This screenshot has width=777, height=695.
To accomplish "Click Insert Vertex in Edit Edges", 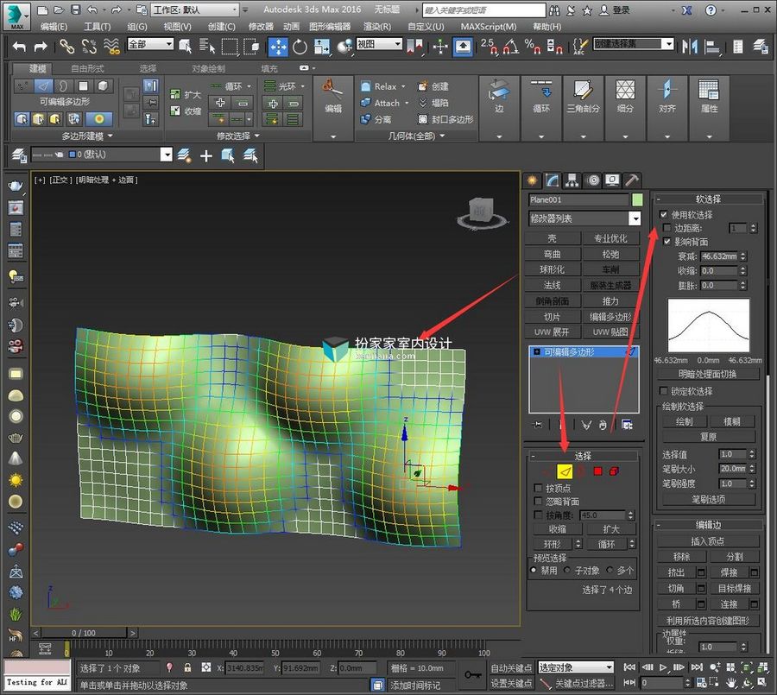I will click(x=707, y=541).
